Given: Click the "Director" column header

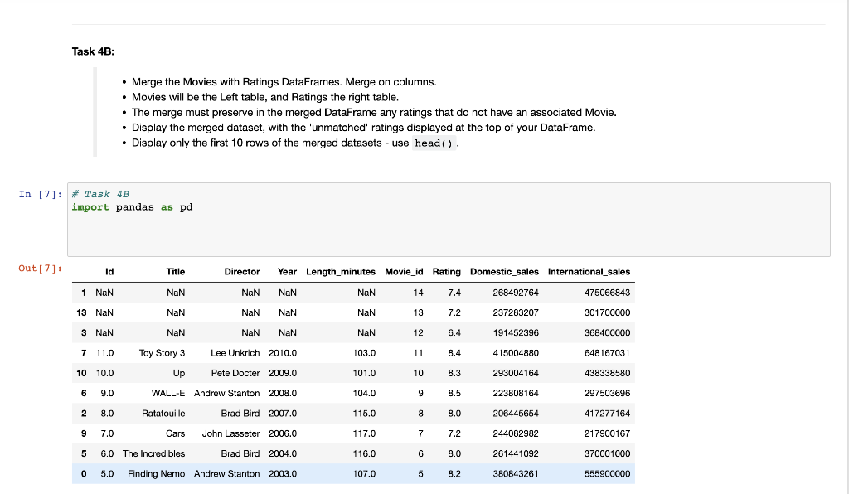Looking at the screenshot, I should [x=242, y=271].
